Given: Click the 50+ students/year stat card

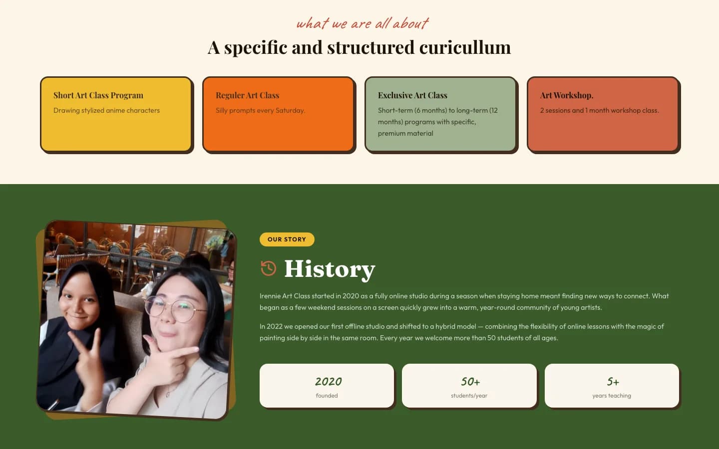Looking at the screenshot, I should (x=469, y=386).
